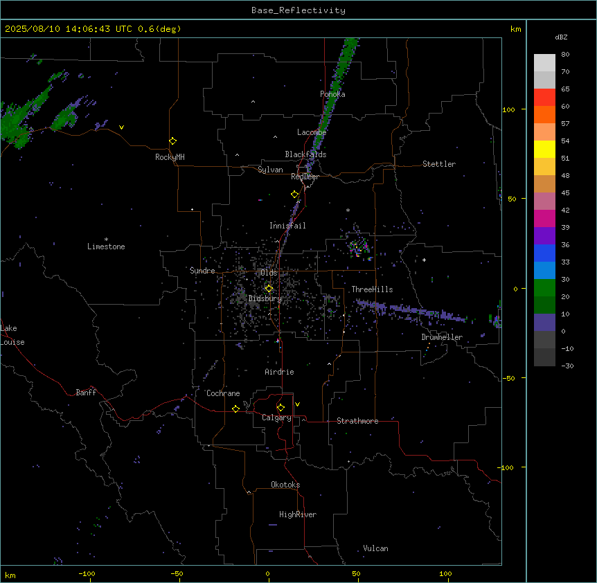Click the 80 dBZ white legend swatch
The width and height of the screenshot is (597, 583).
tap(544, 63)
